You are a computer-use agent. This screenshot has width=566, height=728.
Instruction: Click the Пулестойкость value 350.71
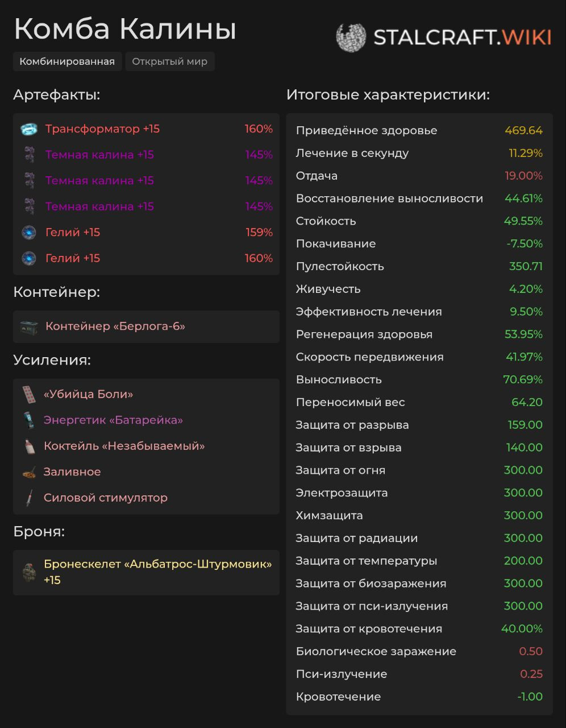[x=526, y=266]
